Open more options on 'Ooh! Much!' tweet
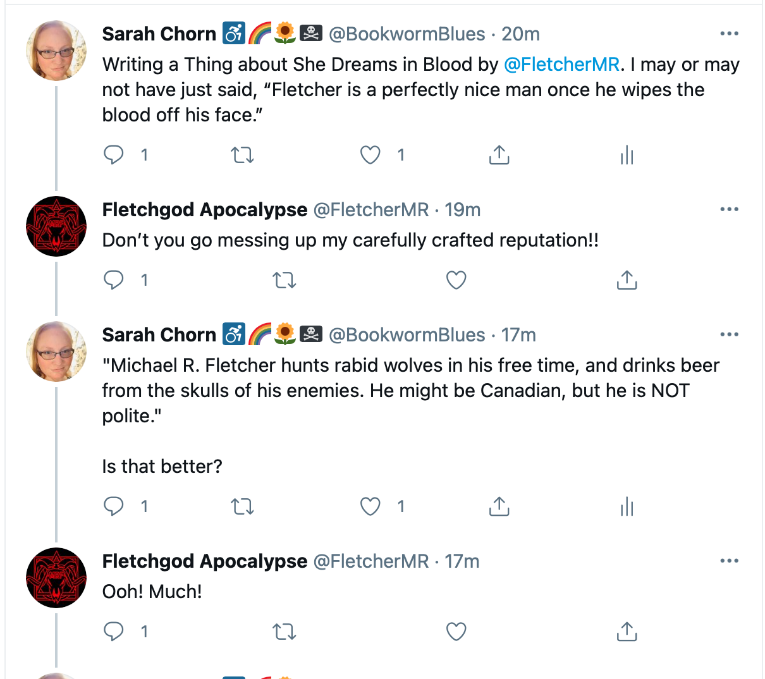Screen dimensions: 765x679 point(729,561)
